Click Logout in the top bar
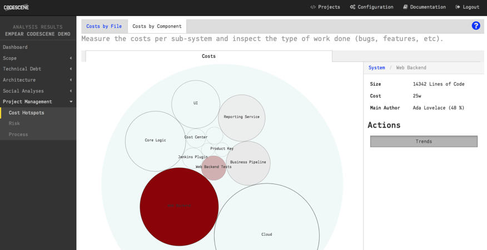Screen dimensions: 487x250 tap(467, 7)
